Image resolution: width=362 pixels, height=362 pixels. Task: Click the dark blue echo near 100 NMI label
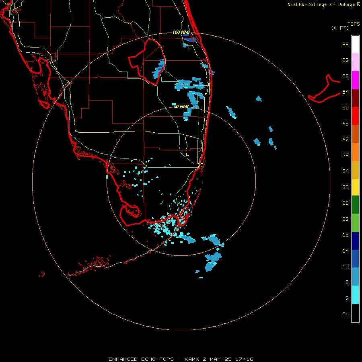click(190, 39)
